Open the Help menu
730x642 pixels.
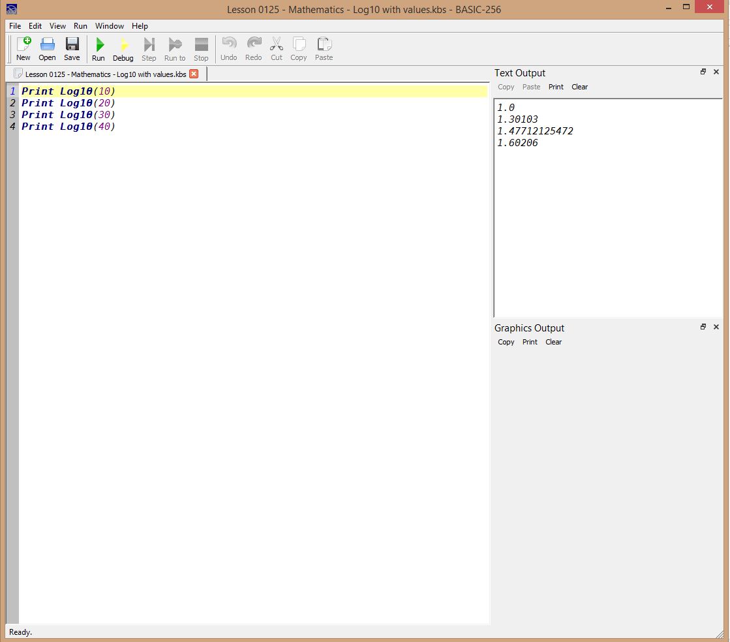(140, 26)
